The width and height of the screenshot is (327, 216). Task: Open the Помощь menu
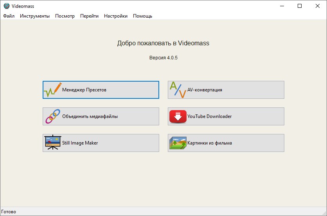point(143,16)
